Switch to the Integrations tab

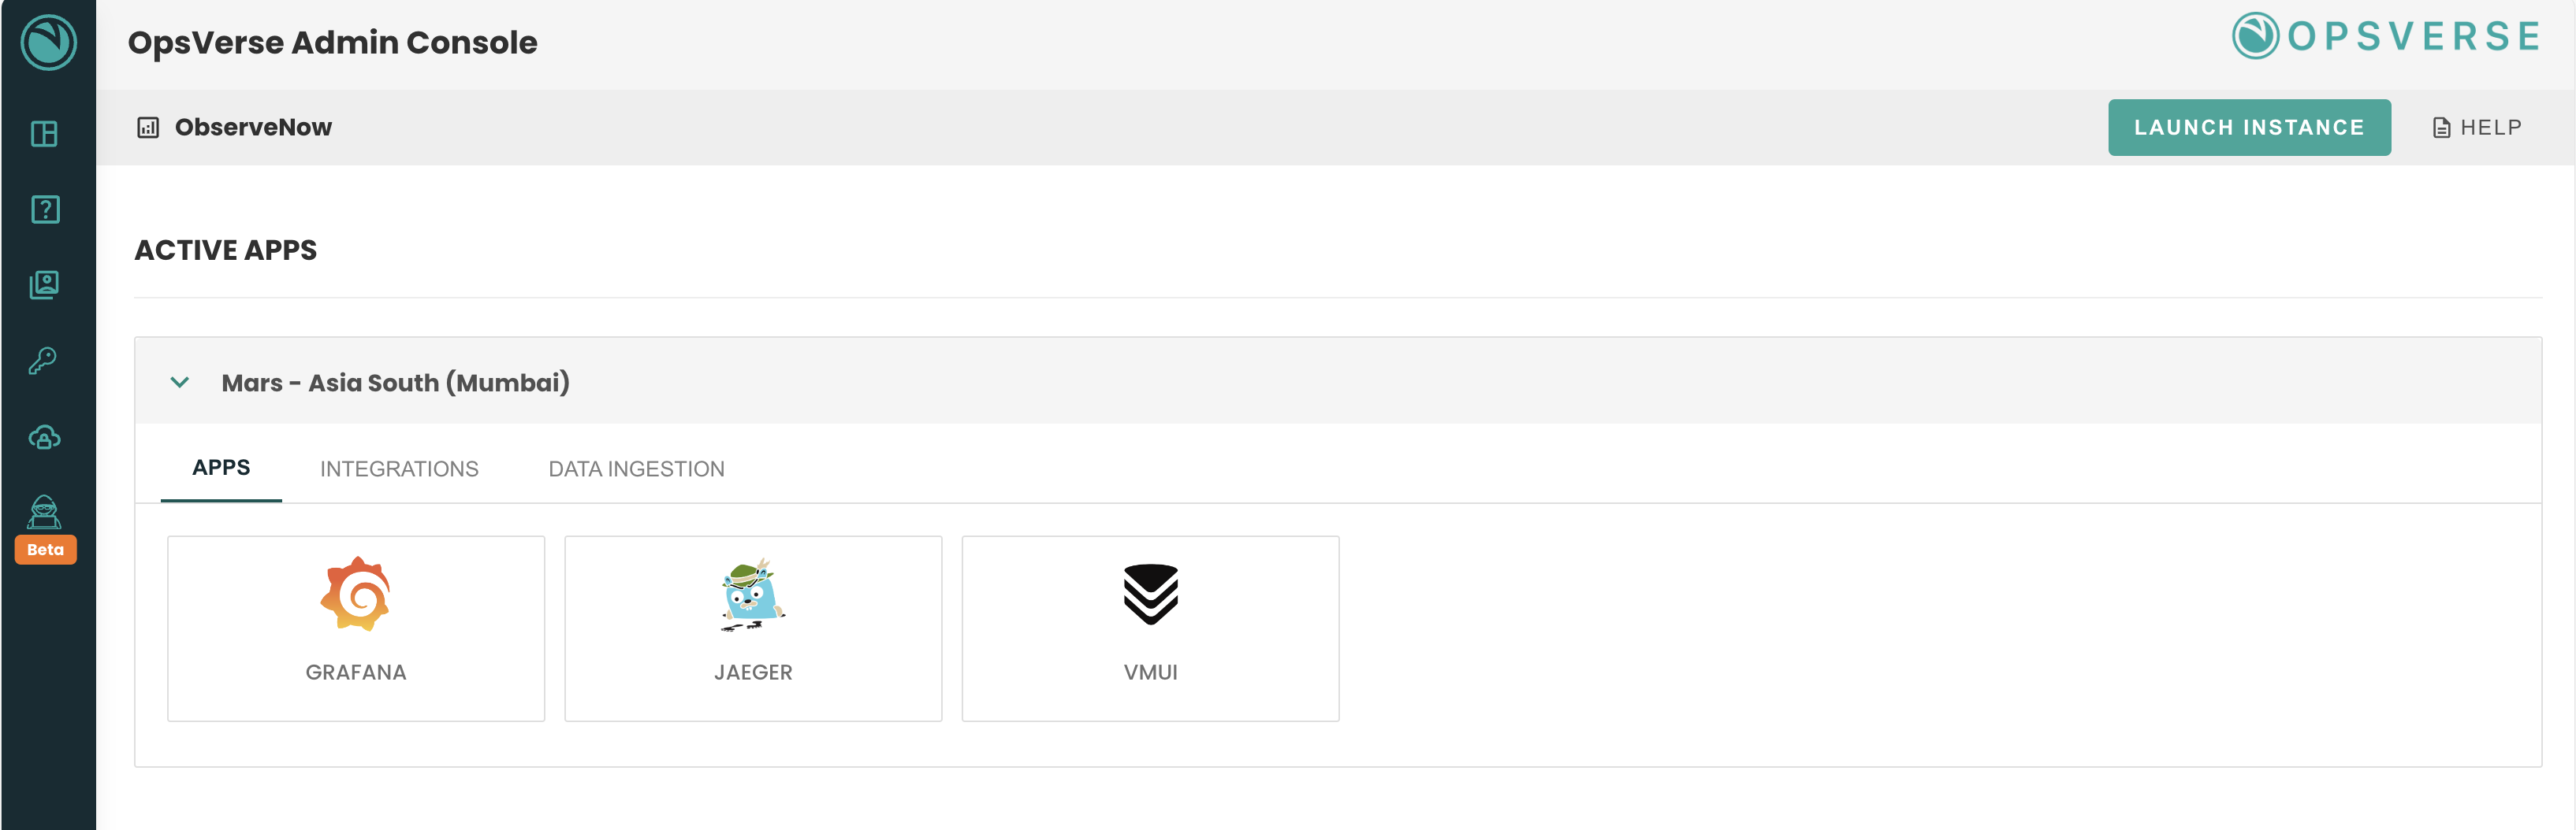point(399,469)
